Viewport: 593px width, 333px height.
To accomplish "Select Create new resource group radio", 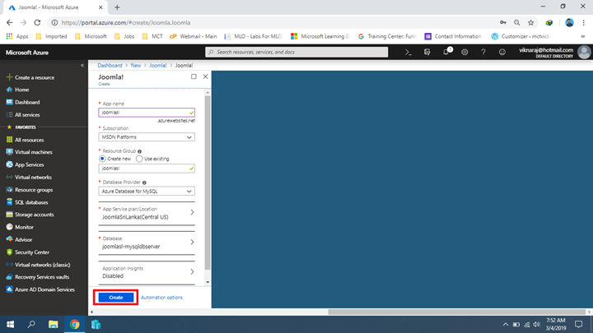I will pyautogui.click(x=102, y=159).
